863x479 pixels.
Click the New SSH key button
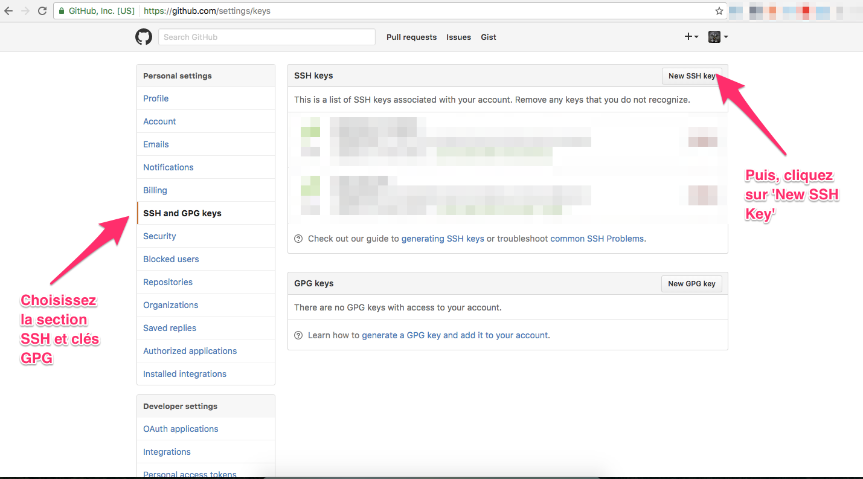(x=692, y=76)
